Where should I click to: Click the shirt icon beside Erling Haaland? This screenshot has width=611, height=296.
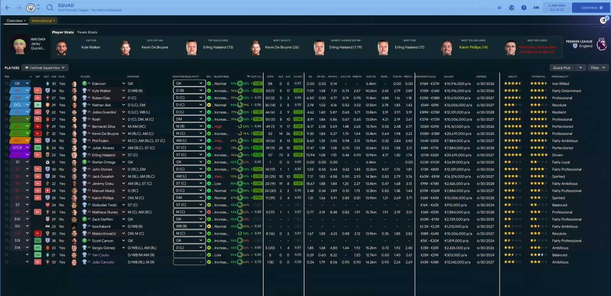coord(84,155)
